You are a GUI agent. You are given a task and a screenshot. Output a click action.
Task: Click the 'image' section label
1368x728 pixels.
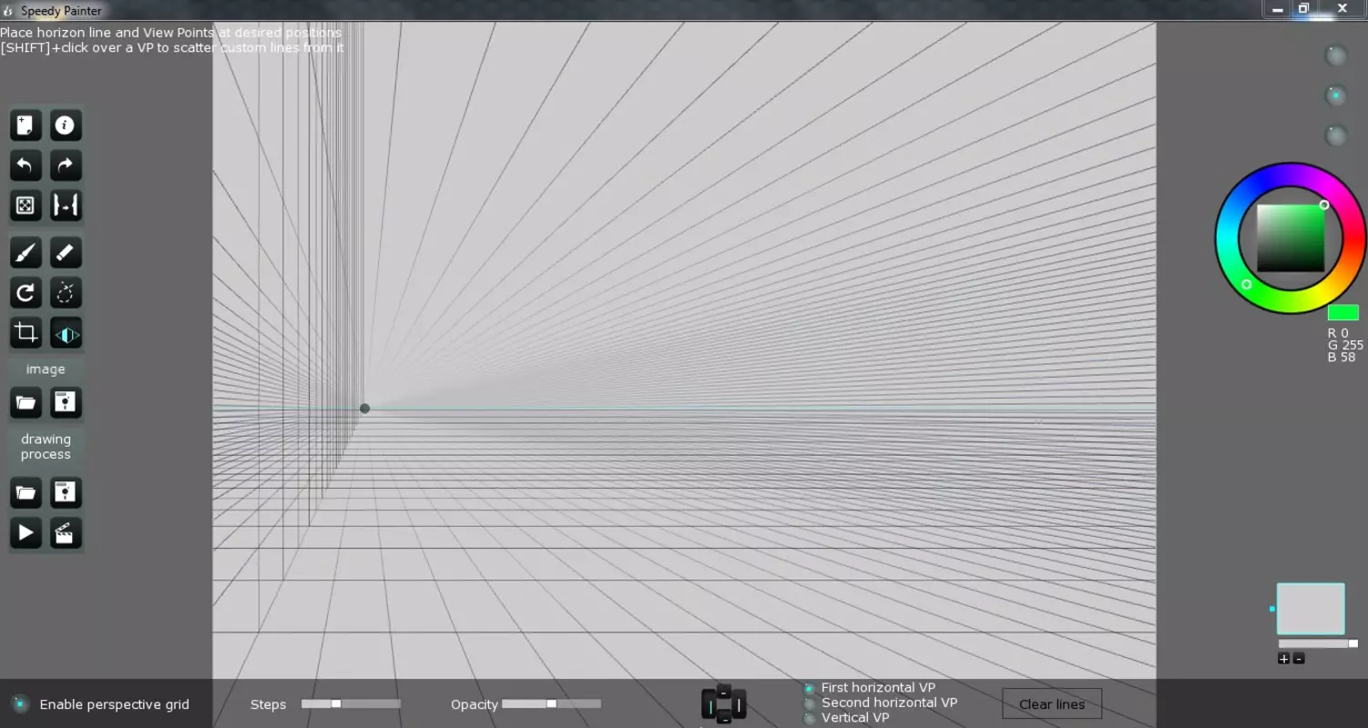pyautogui.click(x=46, y=369)
